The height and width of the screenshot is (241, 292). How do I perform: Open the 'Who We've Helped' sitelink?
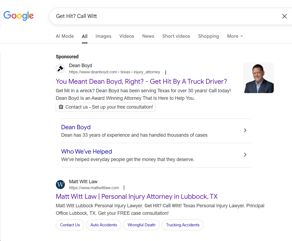[x=87, y=151]
